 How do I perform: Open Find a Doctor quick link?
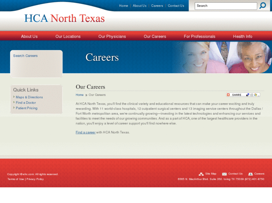pos(26,103)
